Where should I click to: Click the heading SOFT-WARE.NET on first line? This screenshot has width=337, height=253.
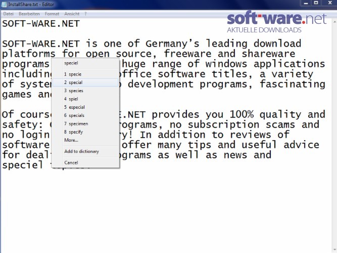(41, 24)
